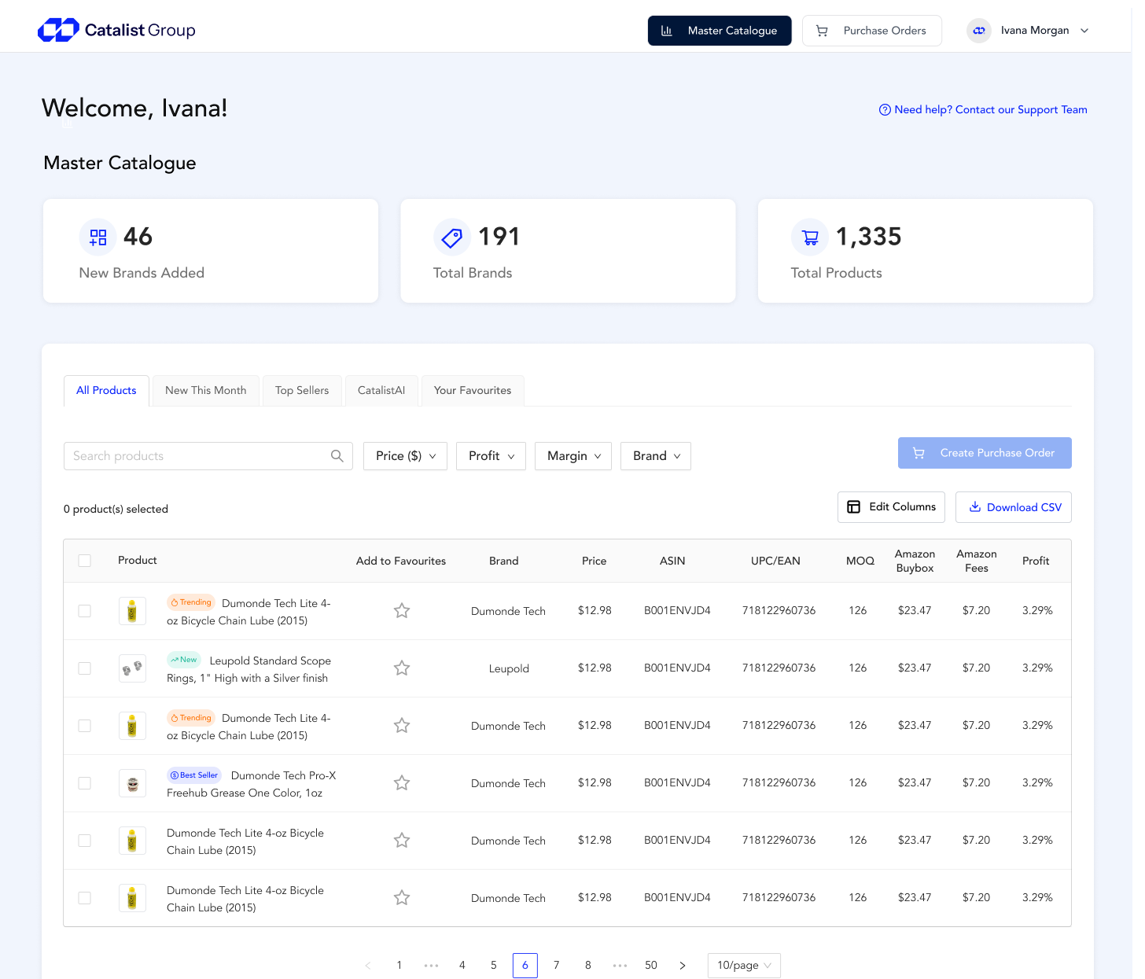Image resolution: width=1145 pixels, height=979 pixels.
Task: Open Master Catalogue in top navigation
Action: pos(720,31)
